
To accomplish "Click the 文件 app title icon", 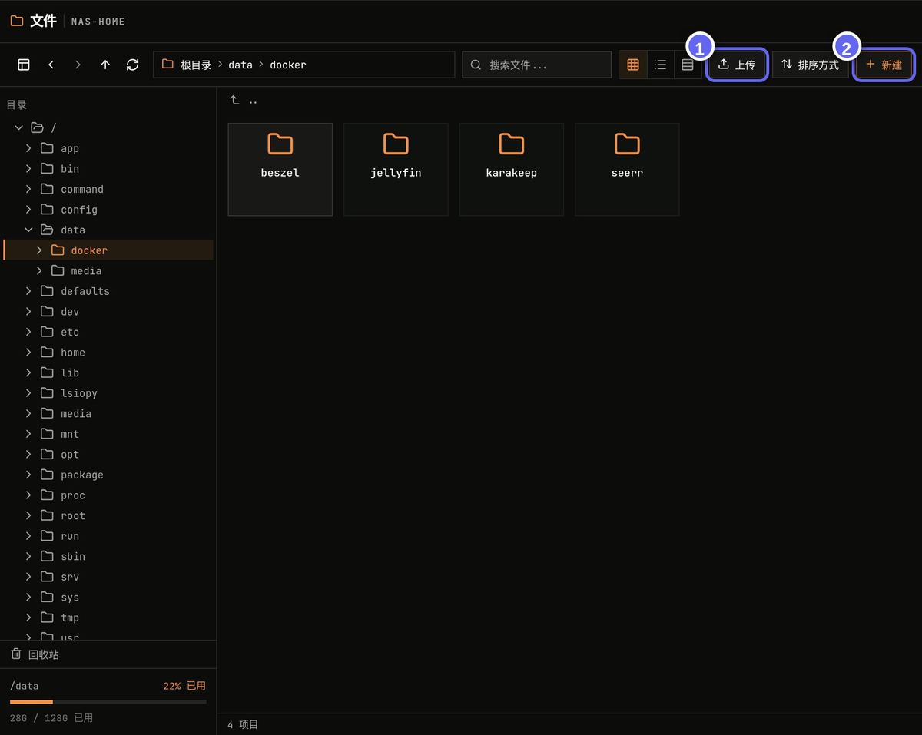I will 17,21.
